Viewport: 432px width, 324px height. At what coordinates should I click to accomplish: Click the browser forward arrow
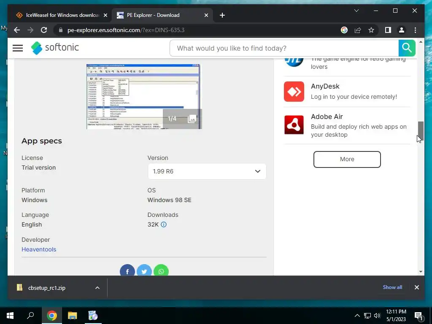pyautogui.click(x=30, y=30)
